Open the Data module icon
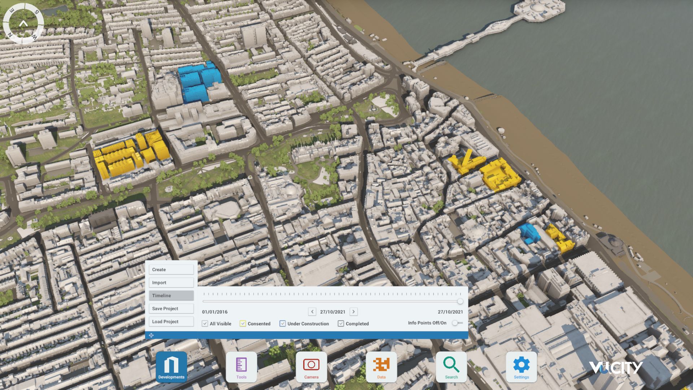This screenshot has width=693, height=390. pyautogui.click(x=381, y=367)
